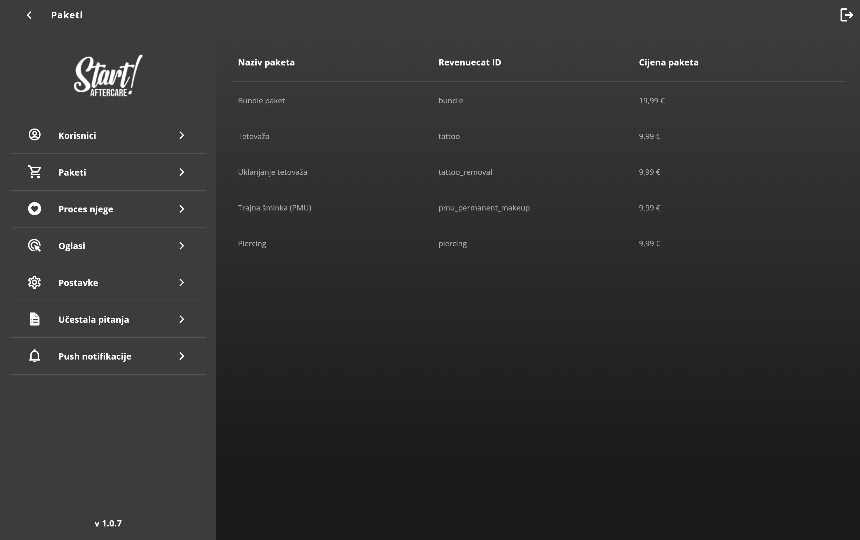Screen dimensions: 860x540
Task: Open the Postavke menu label
Action: pos(78,282)
